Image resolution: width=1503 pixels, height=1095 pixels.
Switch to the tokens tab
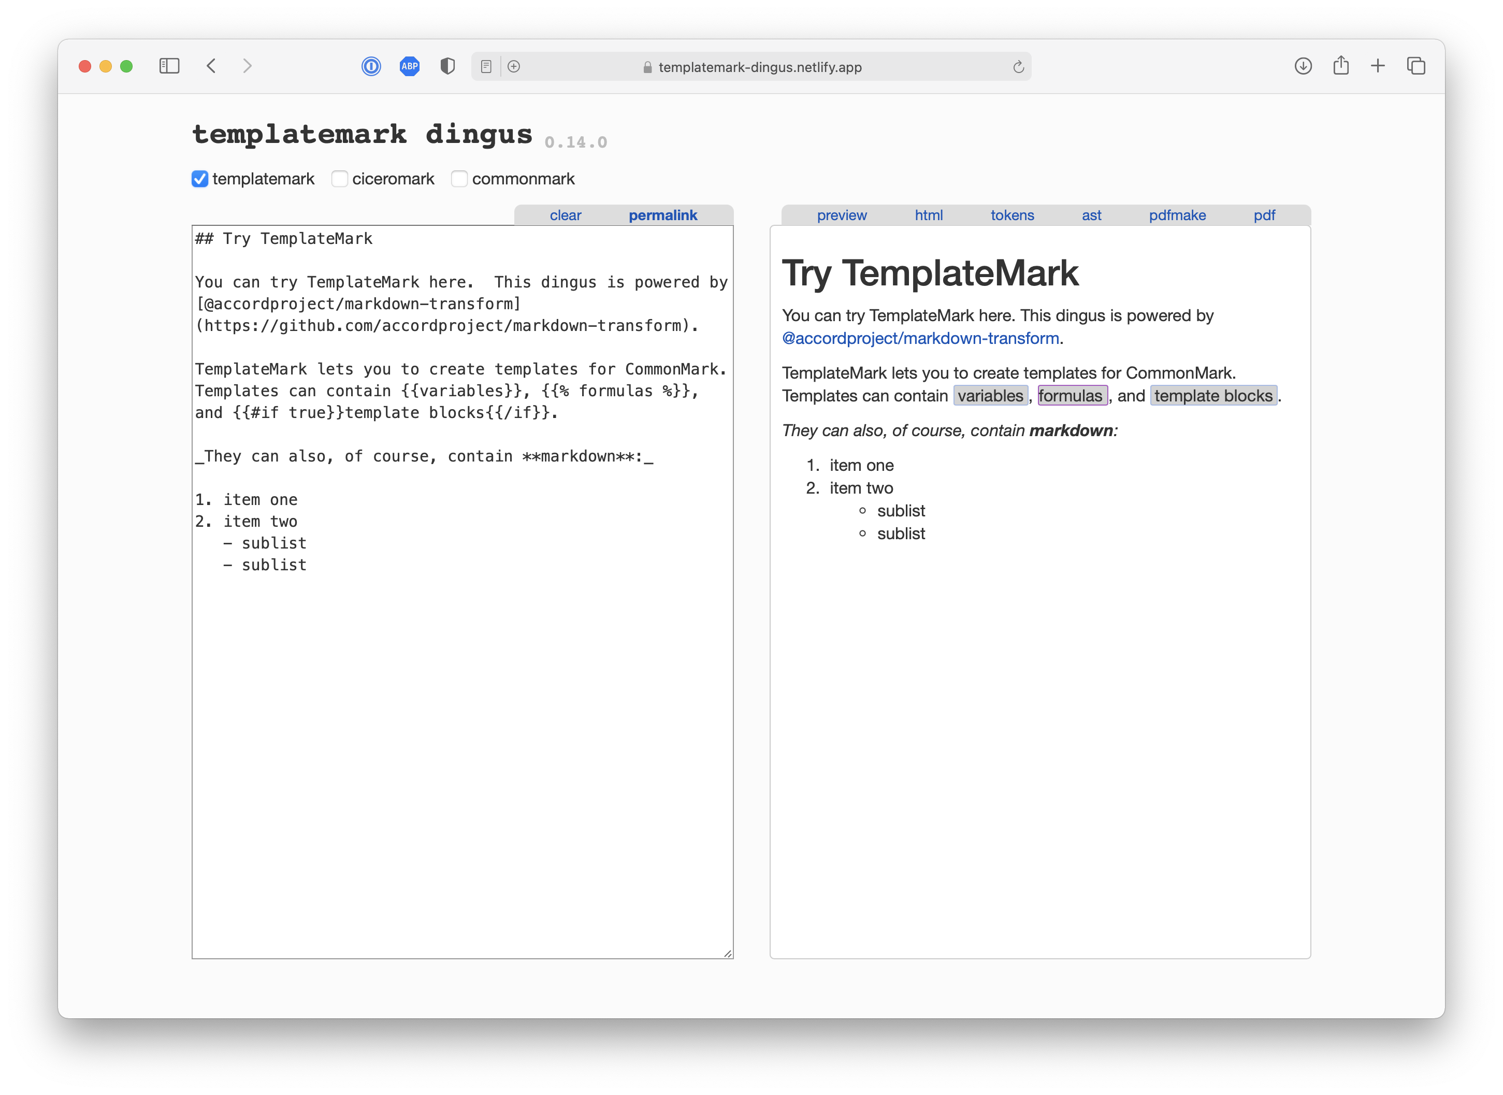tap(1012, 215)
